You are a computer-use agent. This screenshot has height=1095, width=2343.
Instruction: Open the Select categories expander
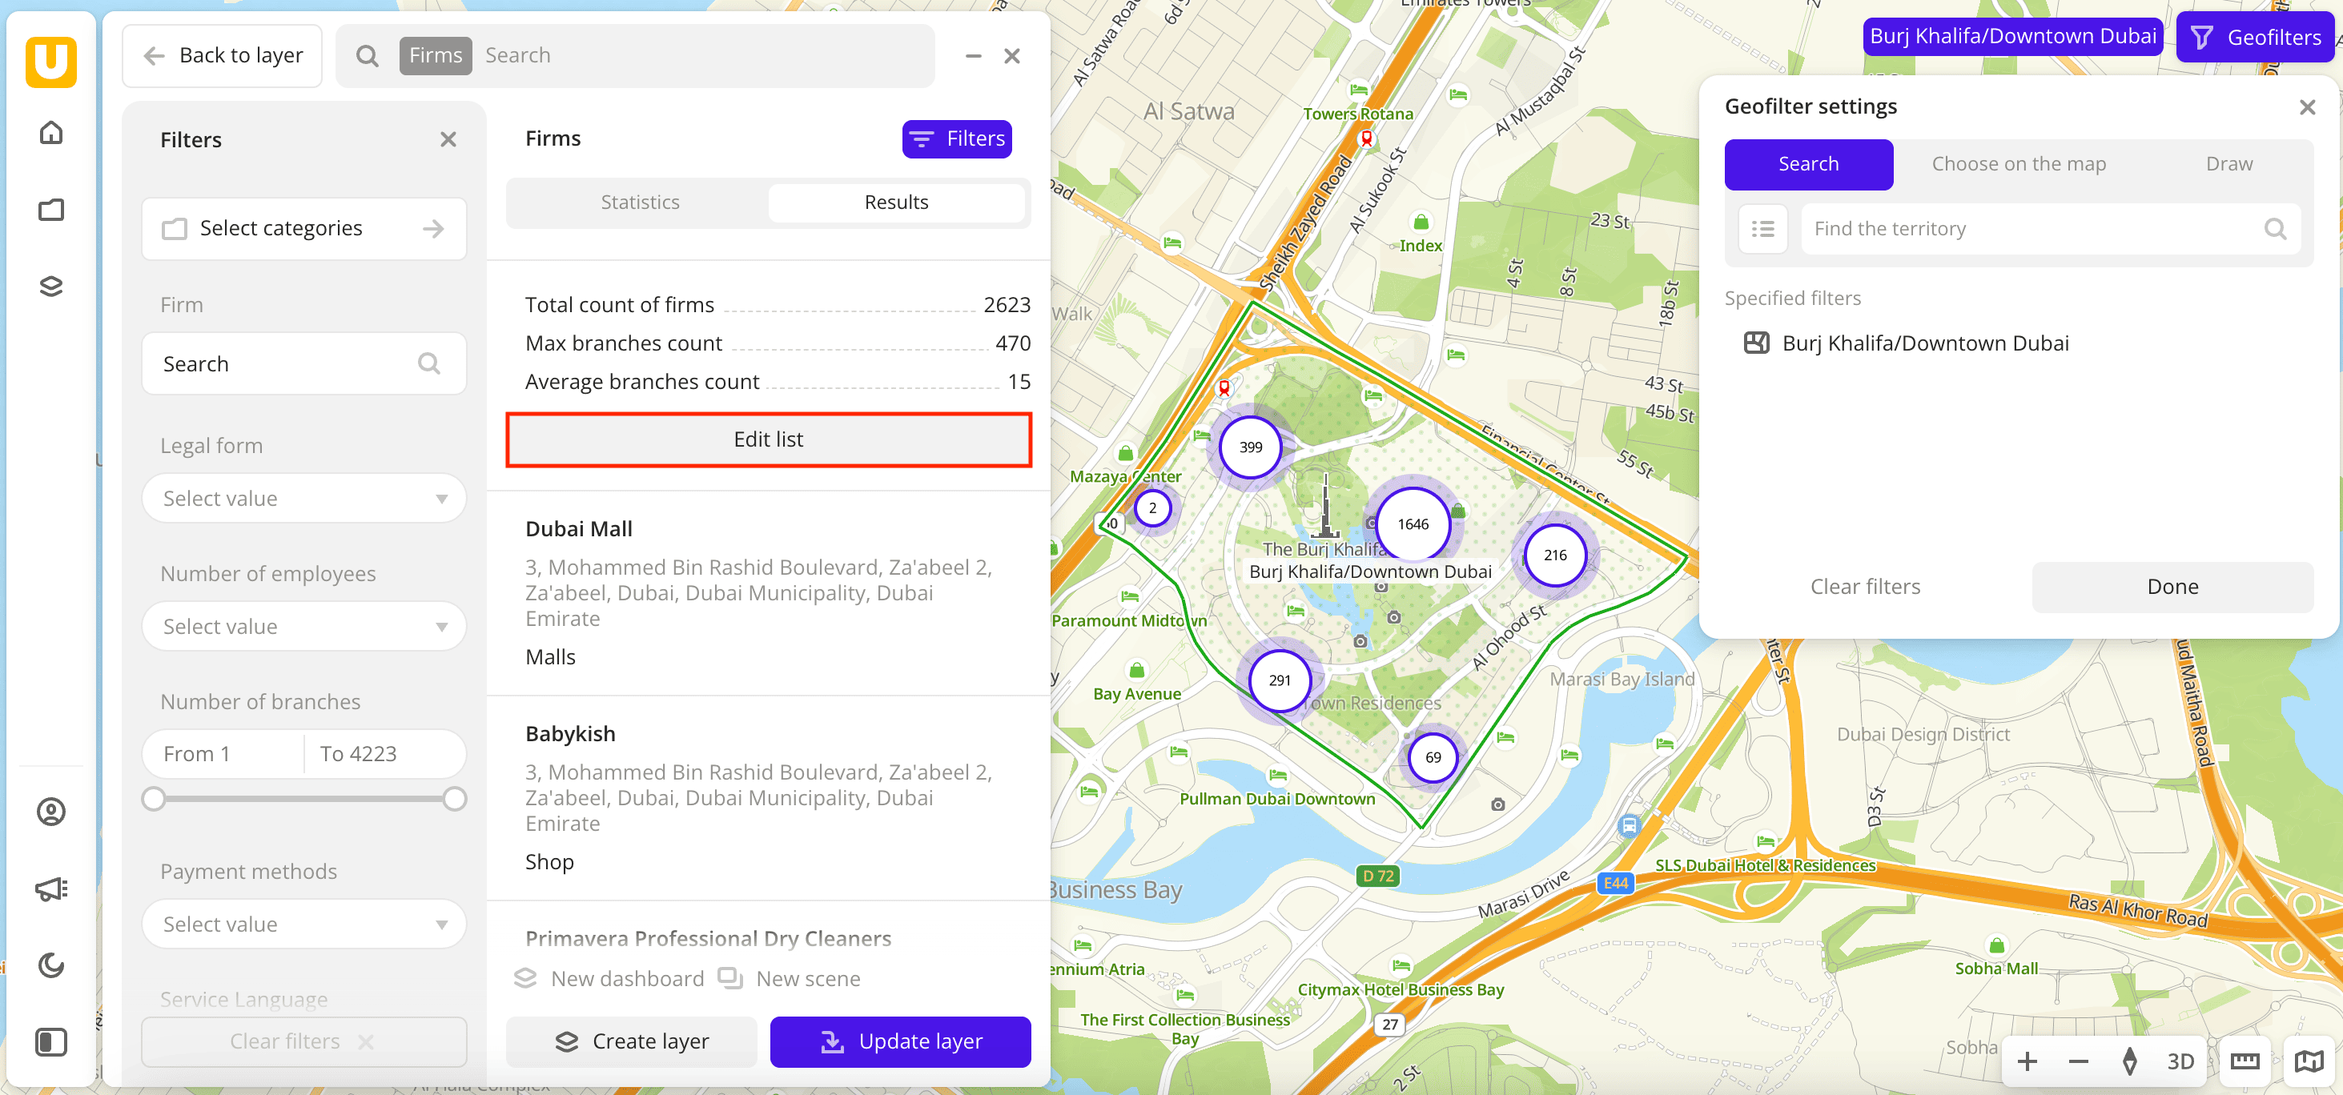tap(303, 228)
